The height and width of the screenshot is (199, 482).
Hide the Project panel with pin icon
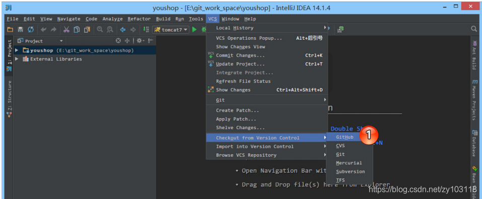click(151, 41)
